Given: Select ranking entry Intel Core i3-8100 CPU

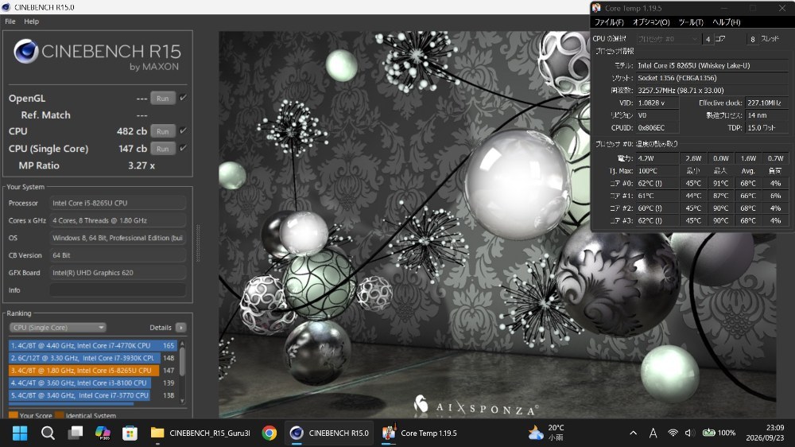Looking at the screenshot, I should (93, 383).
